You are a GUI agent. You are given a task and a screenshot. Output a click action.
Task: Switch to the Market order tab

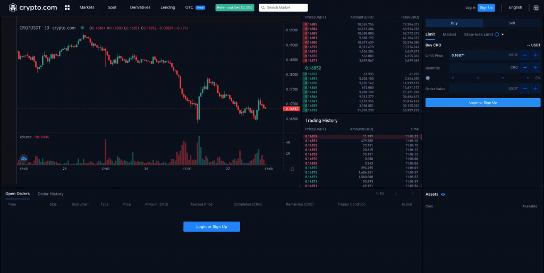(449, 34)
